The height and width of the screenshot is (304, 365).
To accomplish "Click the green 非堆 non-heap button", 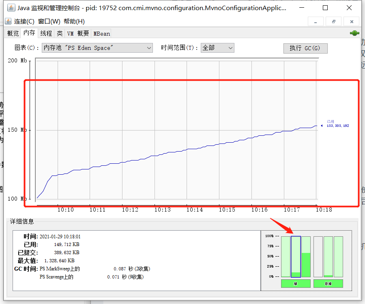I will pyautogui.click(x=328, y=283).
